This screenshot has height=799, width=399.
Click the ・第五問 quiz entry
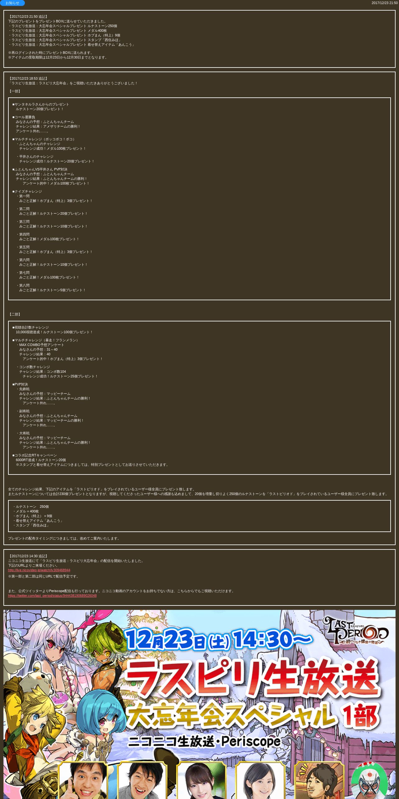click(x=23, y=247)
